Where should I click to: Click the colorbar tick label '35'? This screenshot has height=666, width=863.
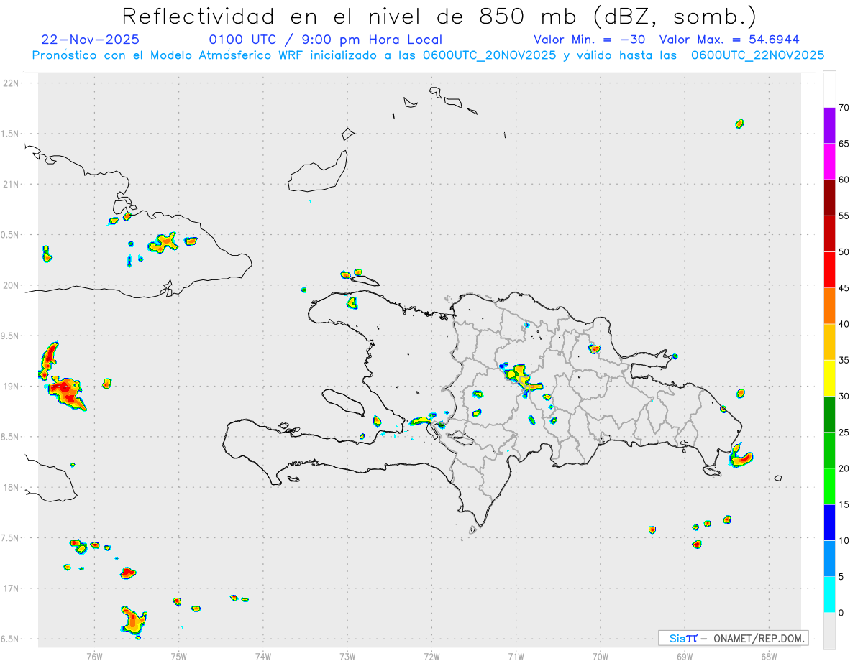tap(844, 360)
